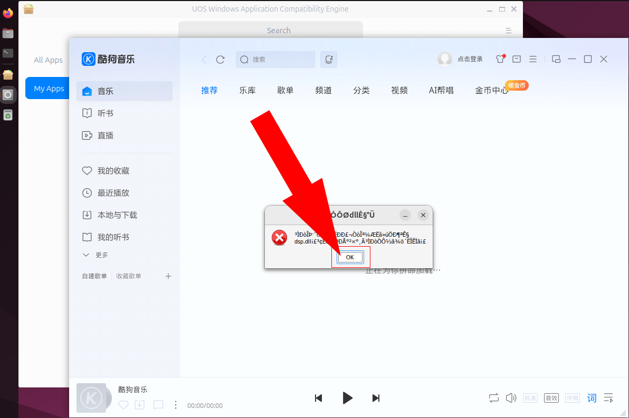This screenshot has width=629, height=418.
Task: Click 点击登录 to log in
Action: coord(470,59)
